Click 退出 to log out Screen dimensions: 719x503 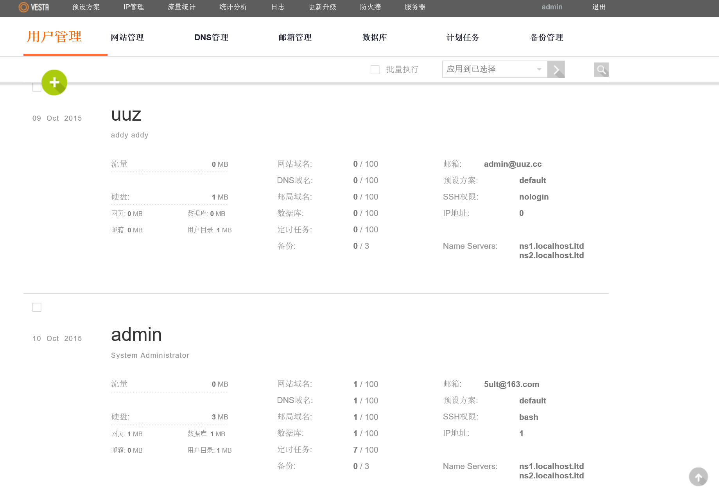click(x=598, y=7)
